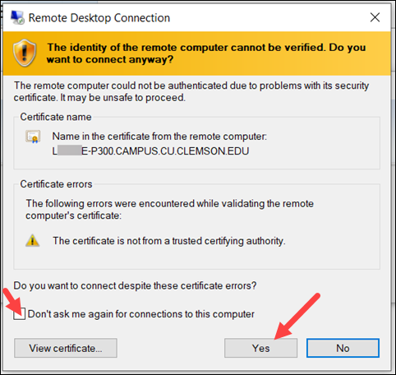The width and height of the screenshot is (396, 375).
Task: Click the yellow banner heading about unverified identity
Action: coord(206,53)
